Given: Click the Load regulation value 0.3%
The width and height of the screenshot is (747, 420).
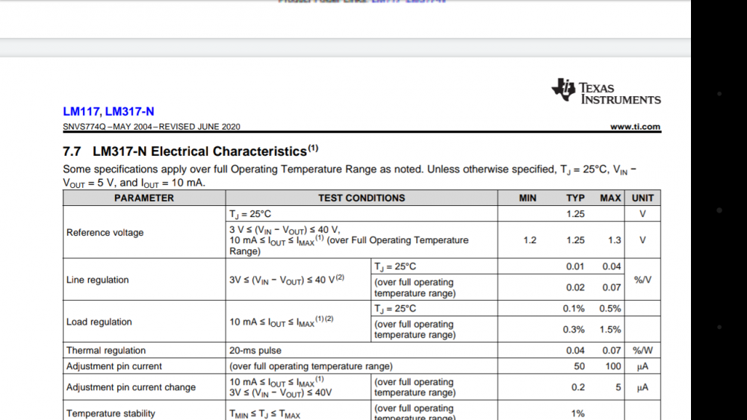Looking at the screenshot, I should pyautogui.click(x=574, y=329).
